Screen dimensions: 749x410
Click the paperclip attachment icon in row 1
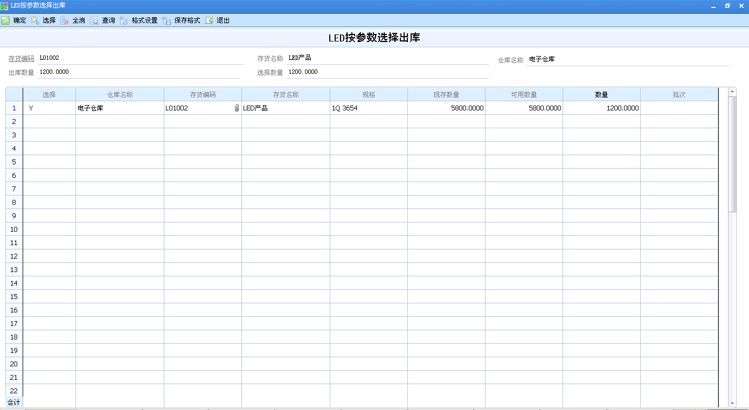pos(235,108)
